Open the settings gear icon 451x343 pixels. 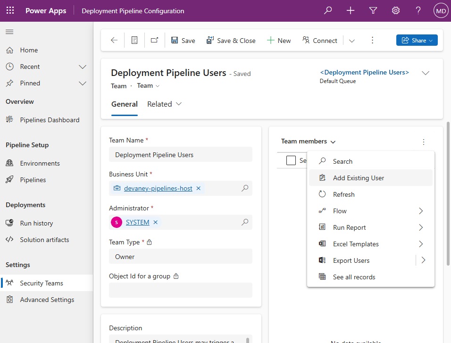pyautogui.click(x=396, y=11)
